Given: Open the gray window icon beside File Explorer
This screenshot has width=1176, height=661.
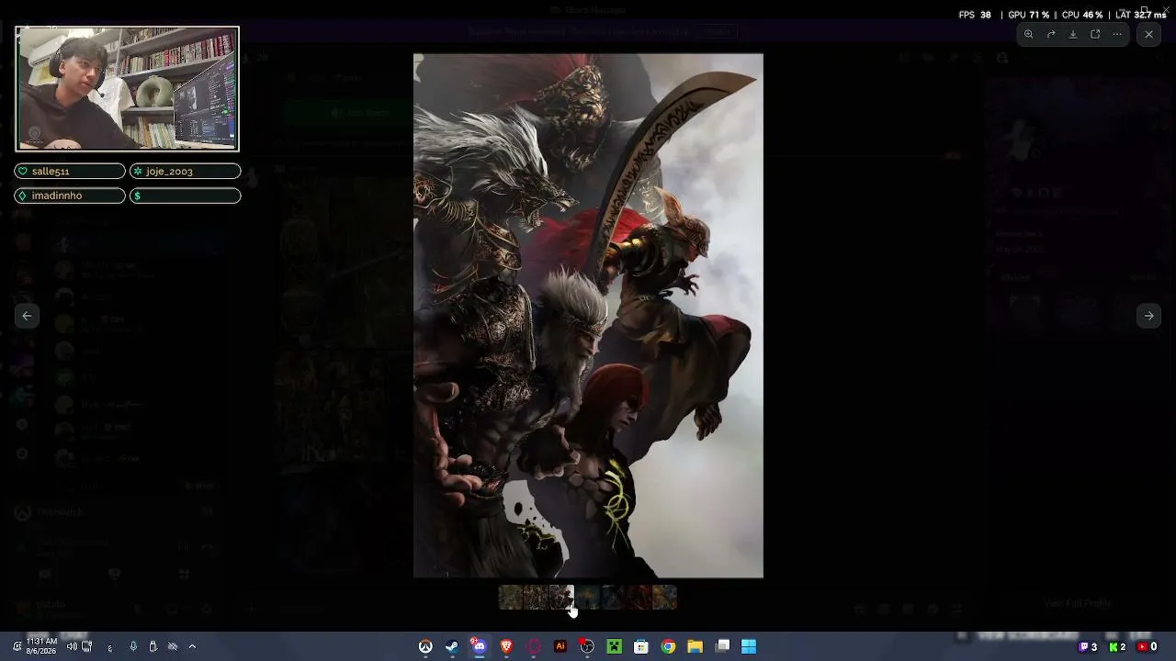Looking at the screenshot, I should click(x=723, y=646).
